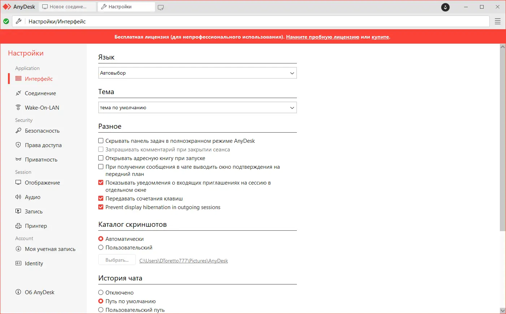Click the vertical scrollbar thumb

(x=502, y=140)
